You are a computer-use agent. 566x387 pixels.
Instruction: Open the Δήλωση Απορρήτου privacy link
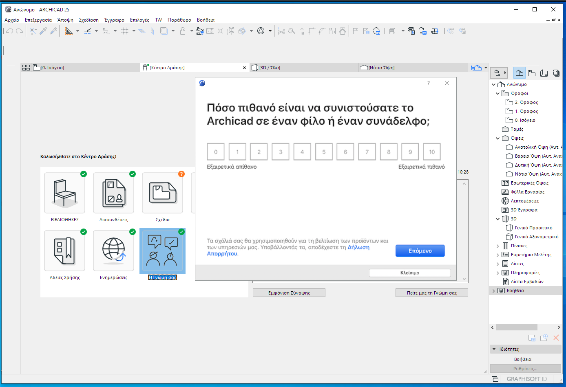click(x=358, y=247)
